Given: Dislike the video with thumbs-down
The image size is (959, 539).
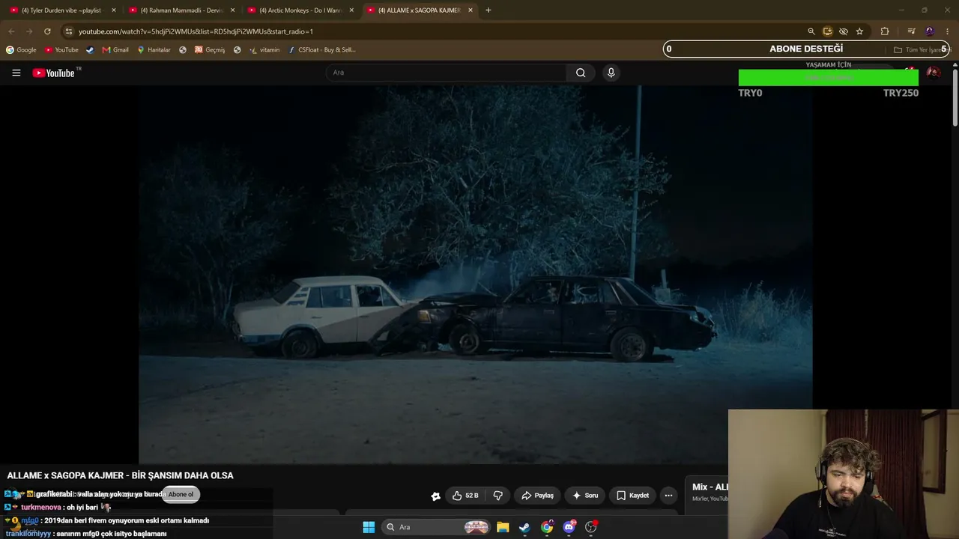Looking at the screenshot, I should coord(497,496).
